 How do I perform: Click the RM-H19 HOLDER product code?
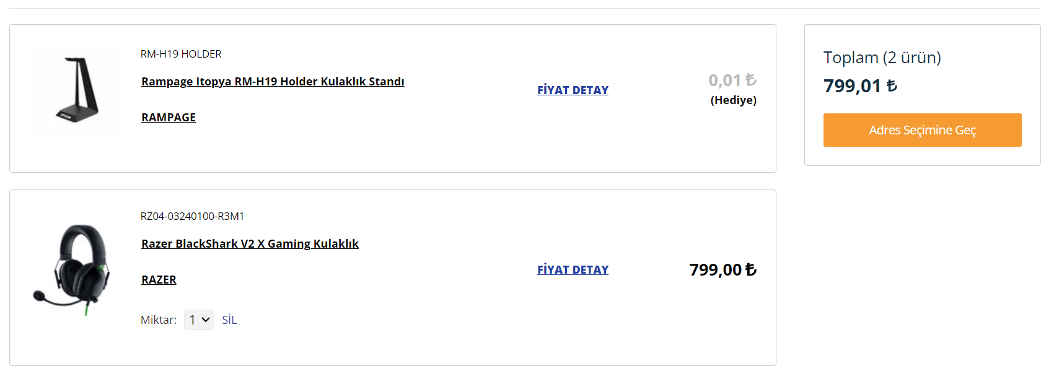click(181, 54)
